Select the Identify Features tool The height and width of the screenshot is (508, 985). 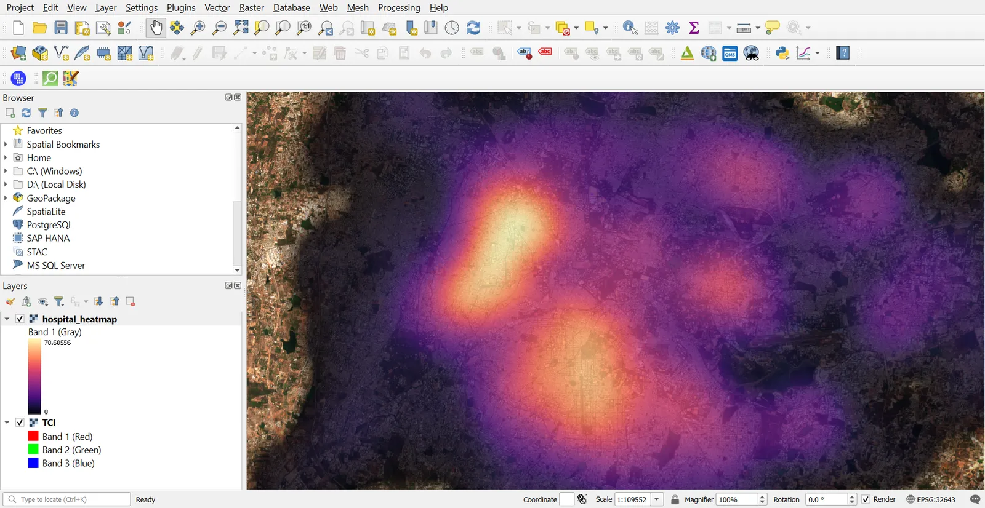[630, 28]
